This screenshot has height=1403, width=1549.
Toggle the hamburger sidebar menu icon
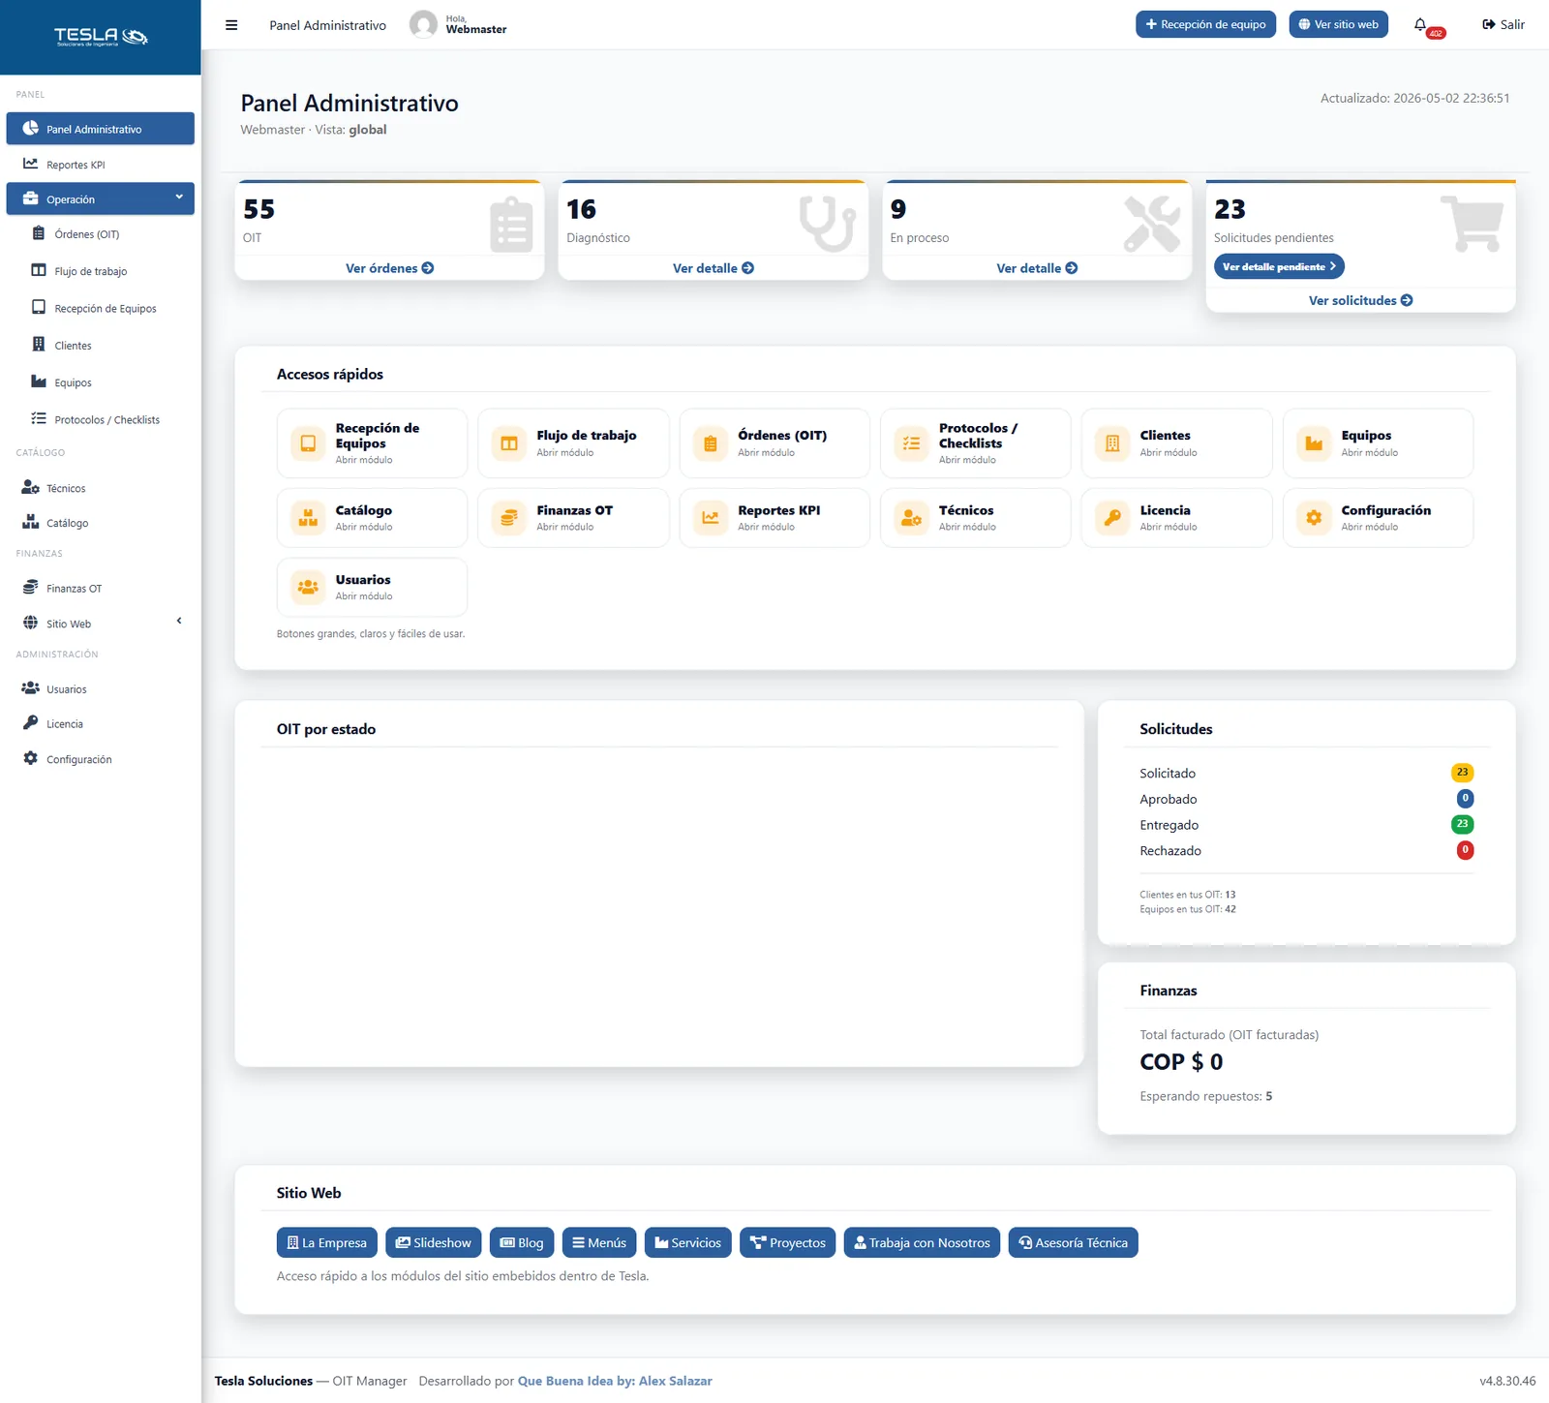(x=231, y=25)
